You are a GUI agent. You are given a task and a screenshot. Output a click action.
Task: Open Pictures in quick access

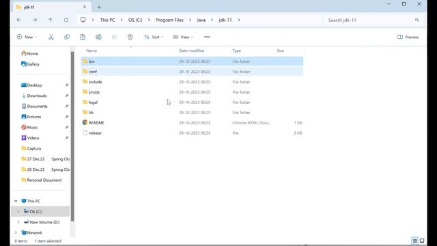pos(31,117)
